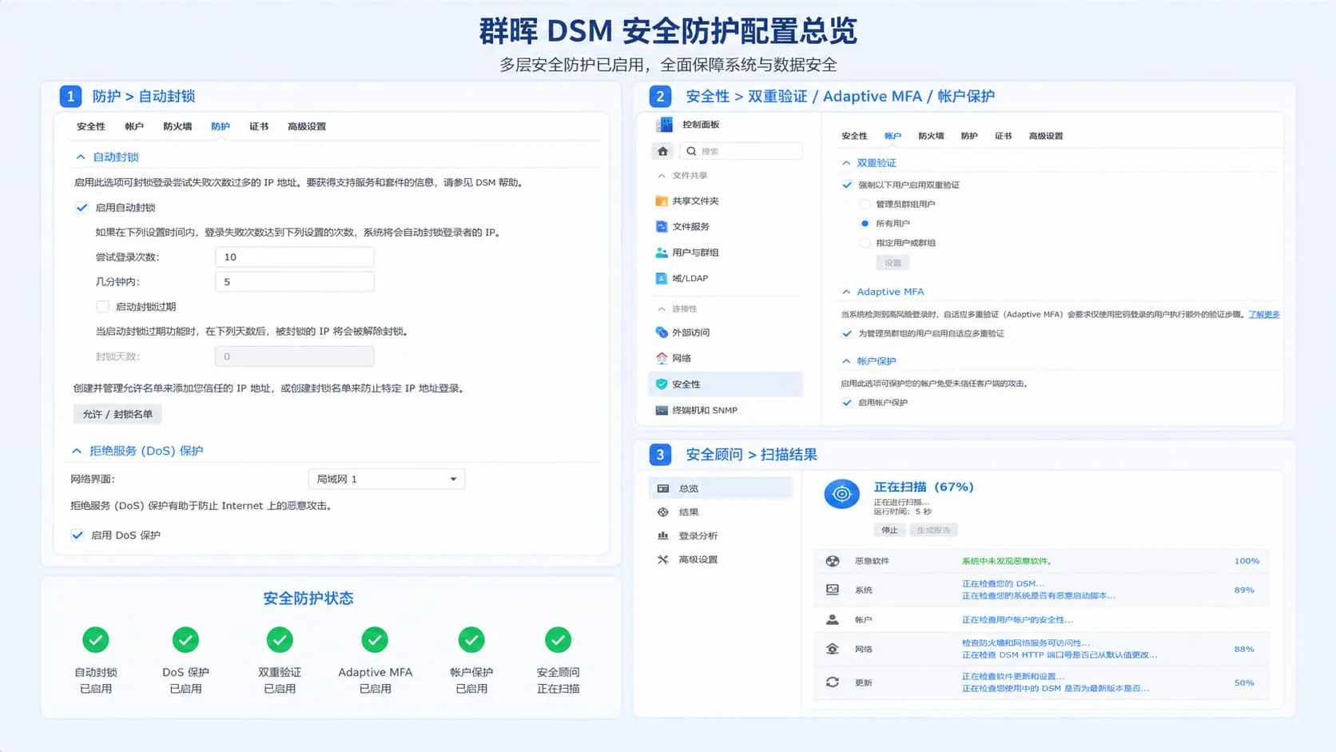Click 允许 / 封锁名单 button
Viewport: 1336px width, 752px height.
(x=117, y=414)
